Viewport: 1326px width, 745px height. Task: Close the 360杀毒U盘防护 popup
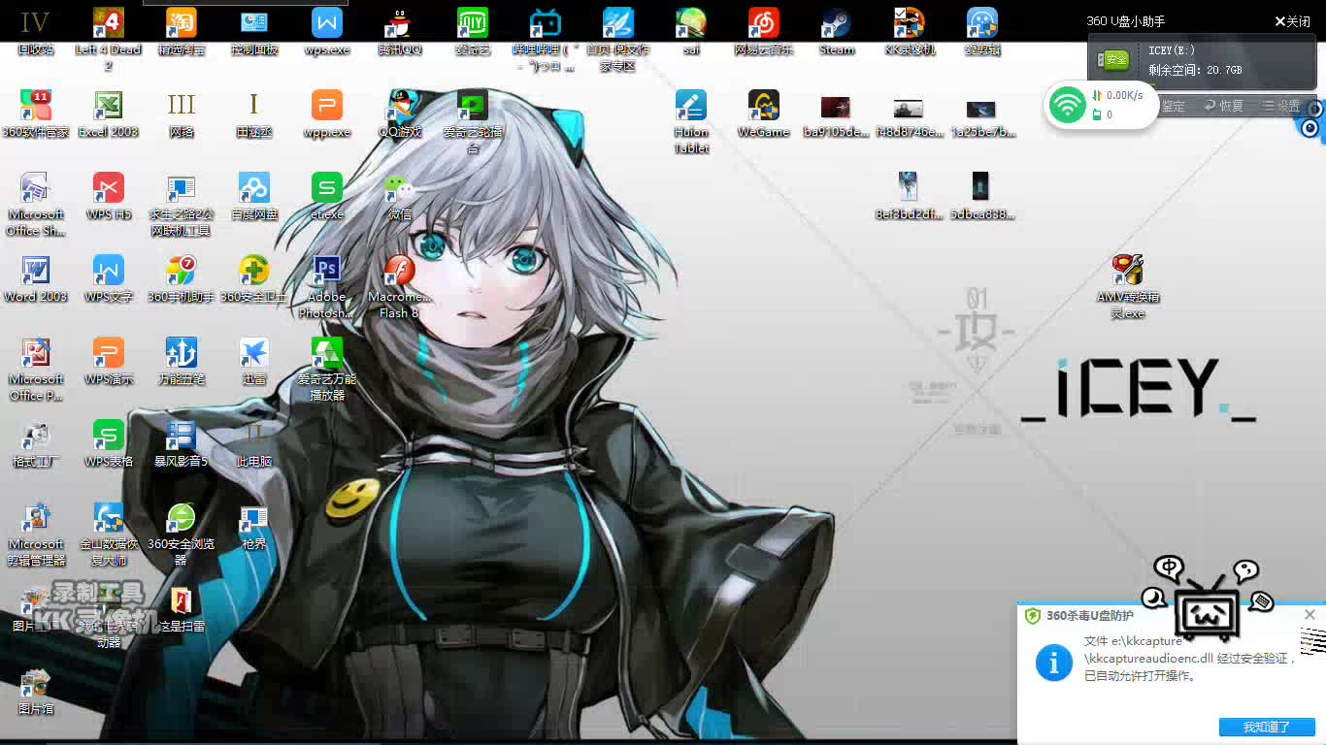1309,615
